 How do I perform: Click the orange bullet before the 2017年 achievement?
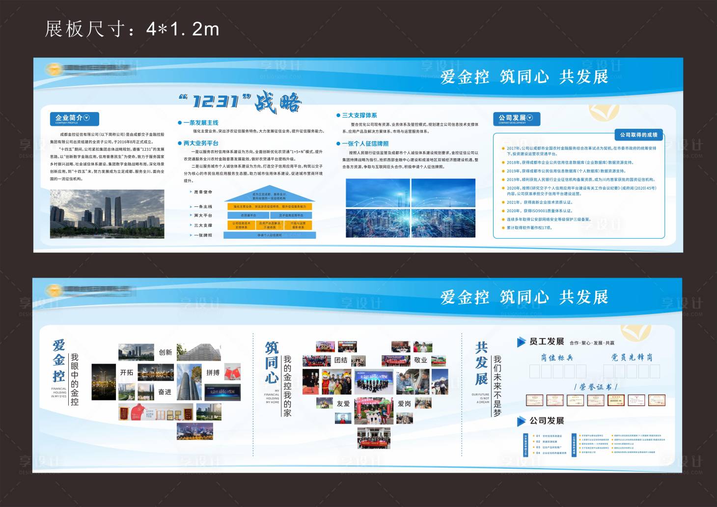point(503,148)
